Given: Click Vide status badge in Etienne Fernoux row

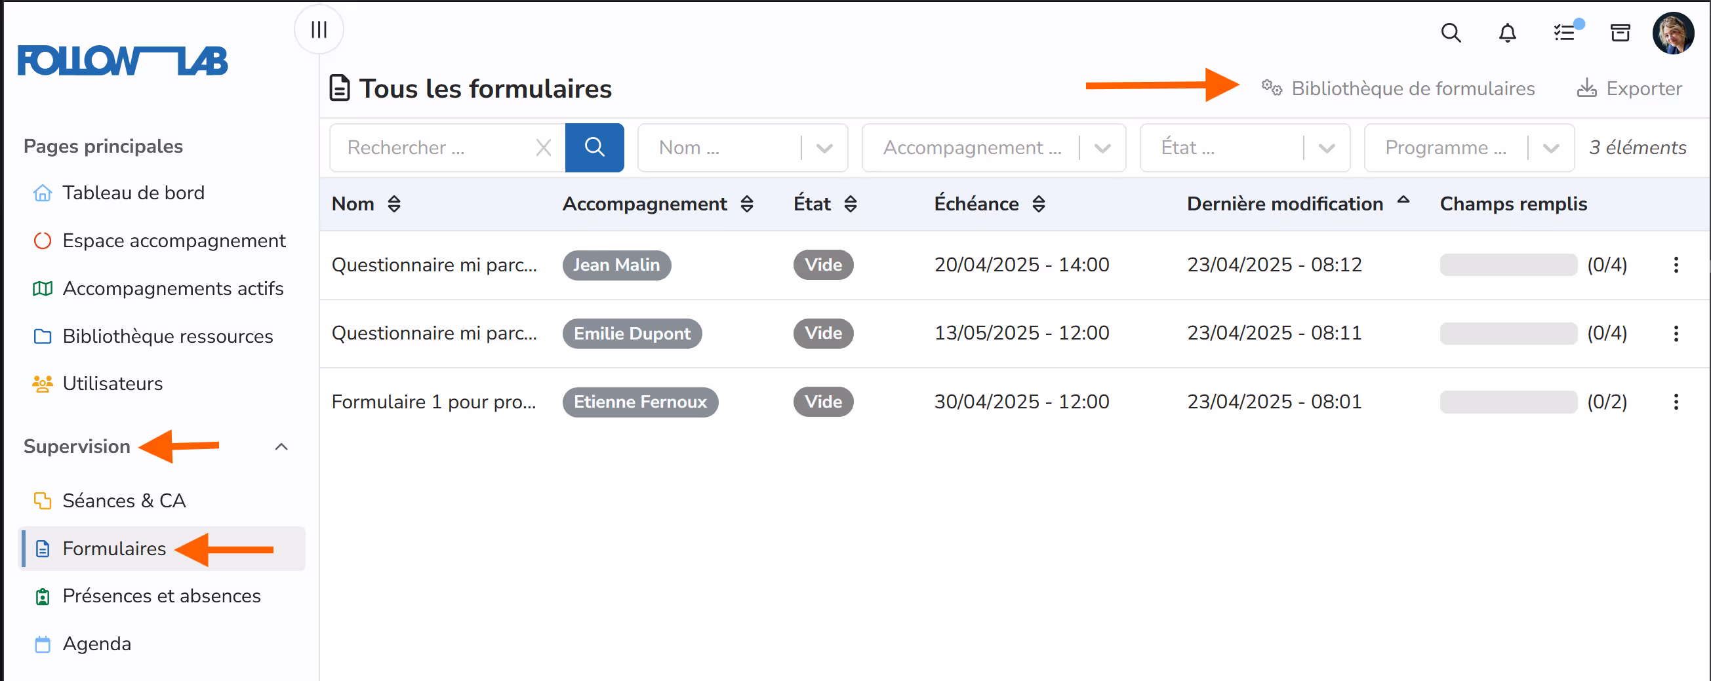Looking at the screenshot, I should [823, 402].
